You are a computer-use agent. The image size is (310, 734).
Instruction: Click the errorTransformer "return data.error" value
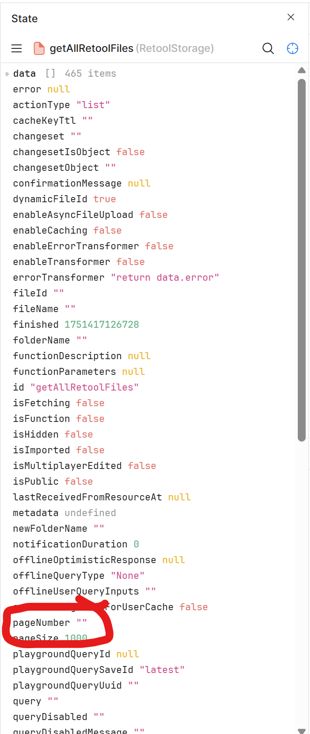tap(165, 278)
